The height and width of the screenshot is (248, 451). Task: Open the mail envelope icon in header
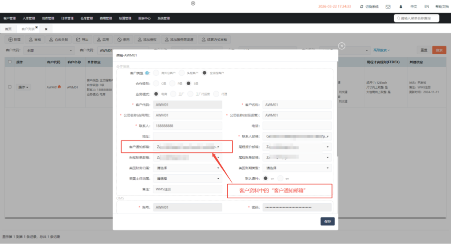click(x=388, y=6)
